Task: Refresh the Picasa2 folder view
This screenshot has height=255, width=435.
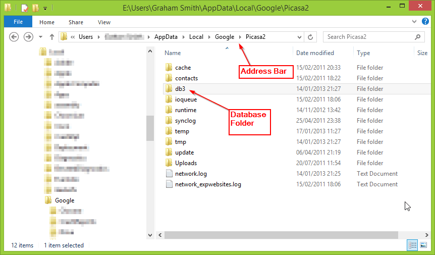Action: point(310,37)
